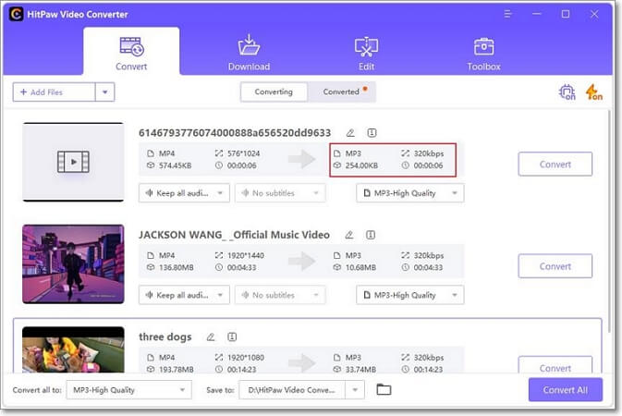Open subtitles dropdown for first file

click(280, 193)
